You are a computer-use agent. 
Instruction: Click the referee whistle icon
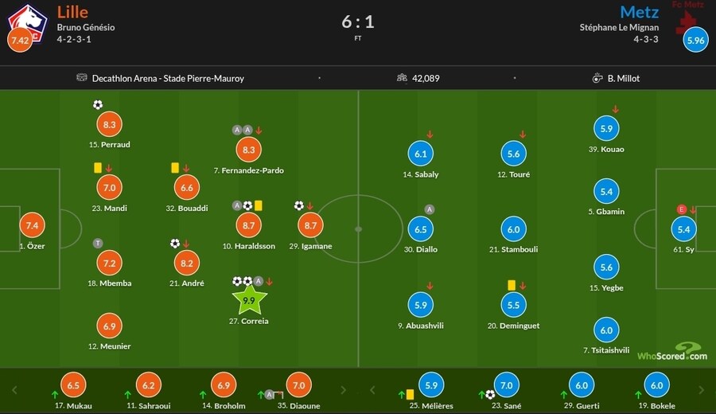(x=597, y=78)
